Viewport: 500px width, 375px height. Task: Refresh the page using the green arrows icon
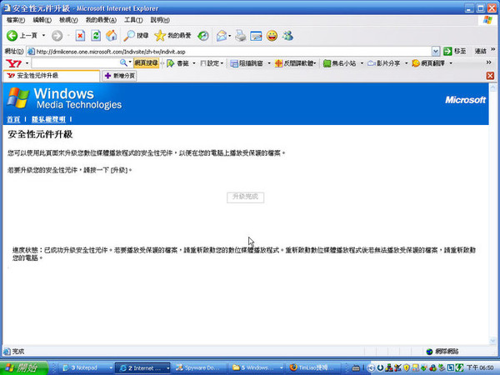pos(96,36)
